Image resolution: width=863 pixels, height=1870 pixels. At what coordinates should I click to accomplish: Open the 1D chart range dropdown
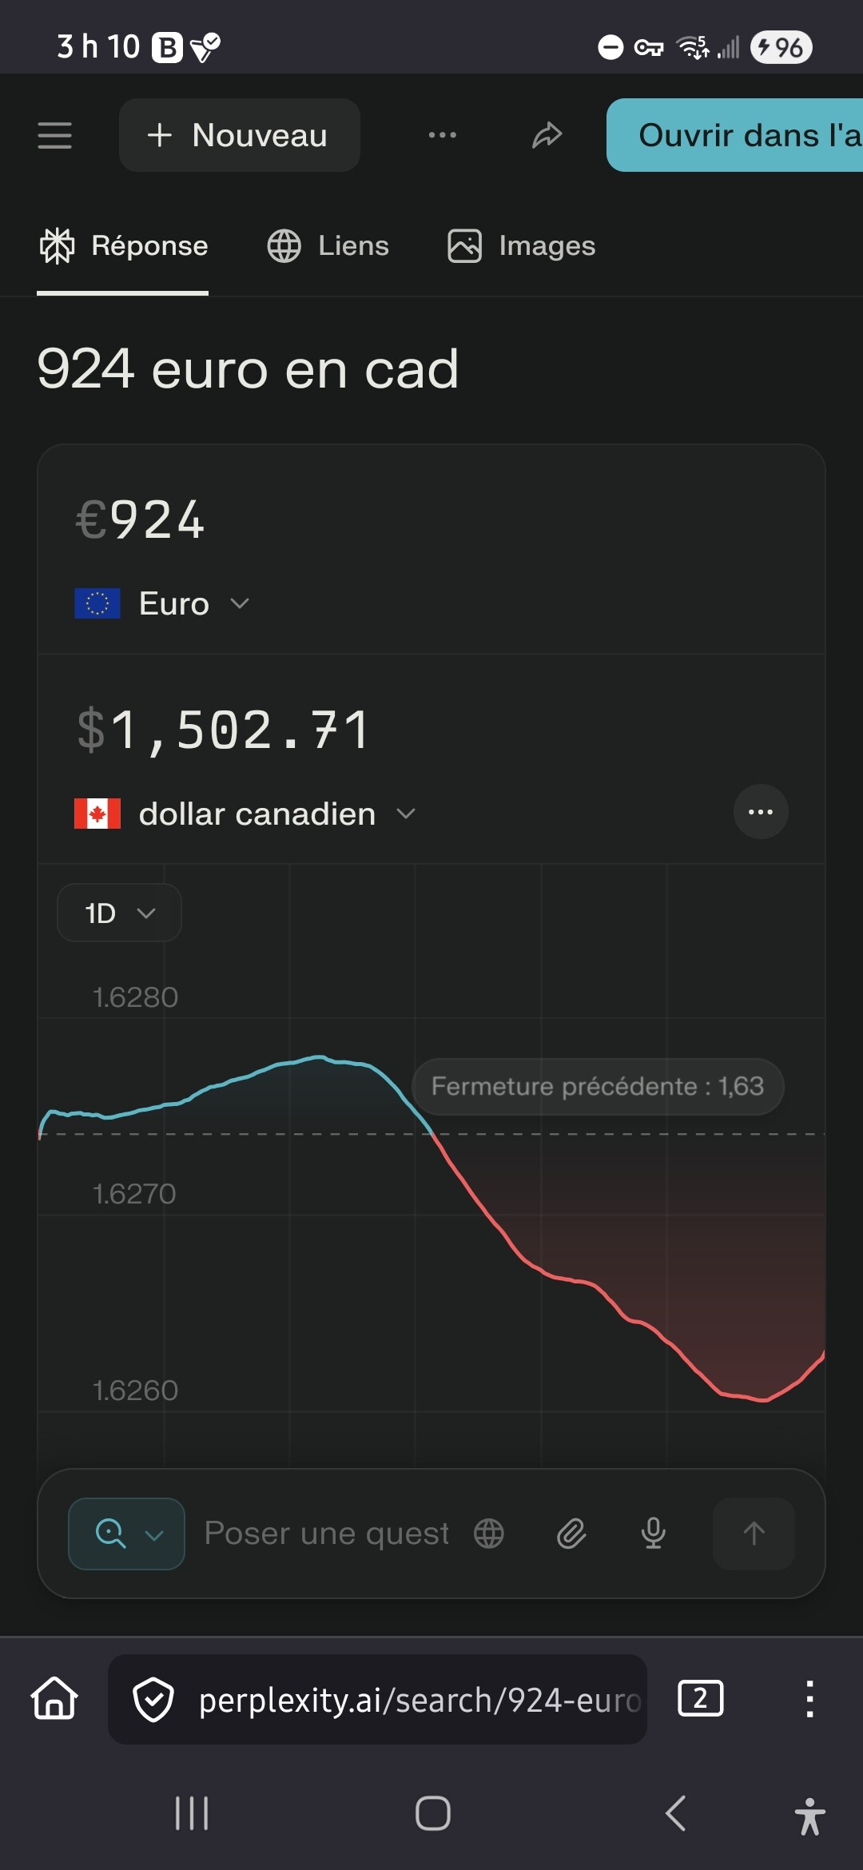[x=119, y=913]
